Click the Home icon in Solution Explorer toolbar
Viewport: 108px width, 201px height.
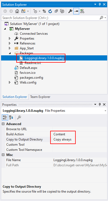pos(17,11)
